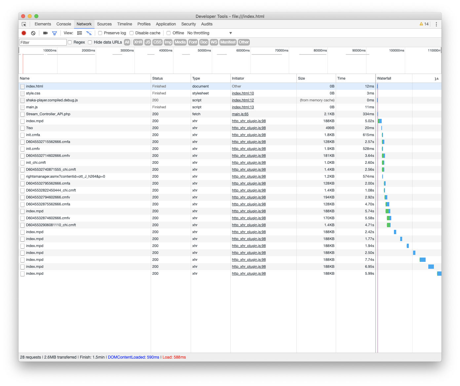Sort by the Name column header
Screen dimensions: 460x386
click(85, 79)
